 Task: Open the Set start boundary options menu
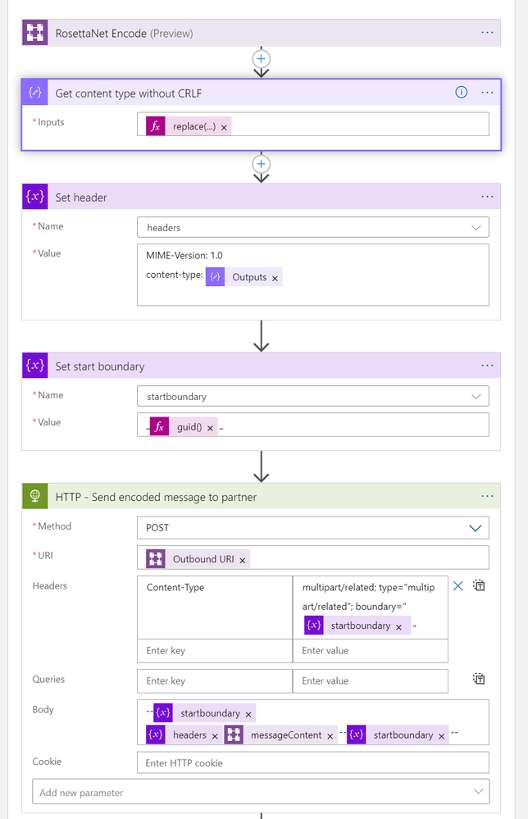point(487,366)
